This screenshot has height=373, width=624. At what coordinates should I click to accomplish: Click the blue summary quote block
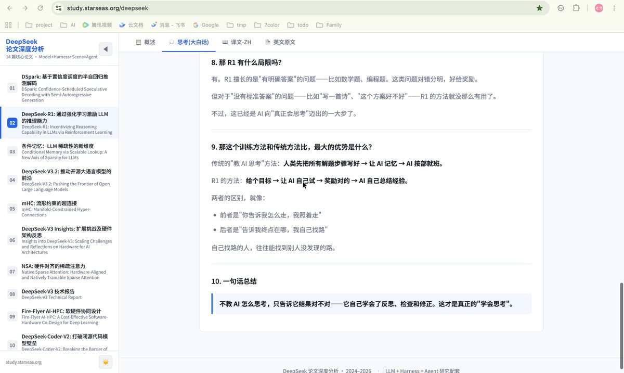[371, 304]
